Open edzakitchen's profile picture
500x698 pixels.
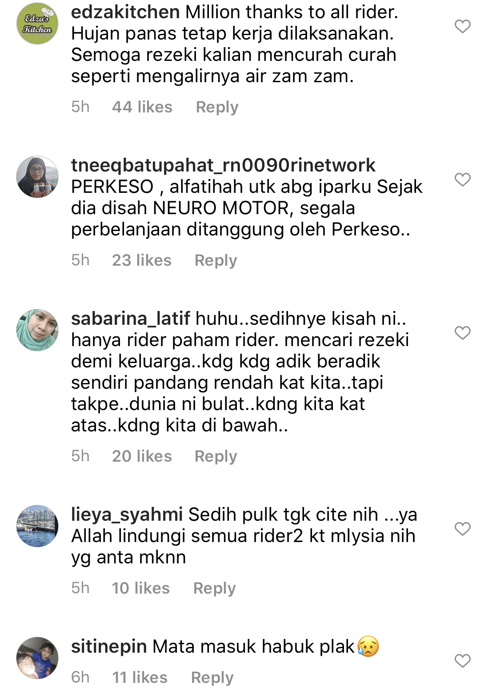pos(37,24)
